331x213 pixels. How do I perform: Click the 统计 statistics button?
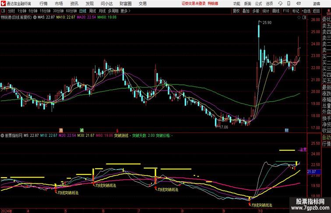266,11
